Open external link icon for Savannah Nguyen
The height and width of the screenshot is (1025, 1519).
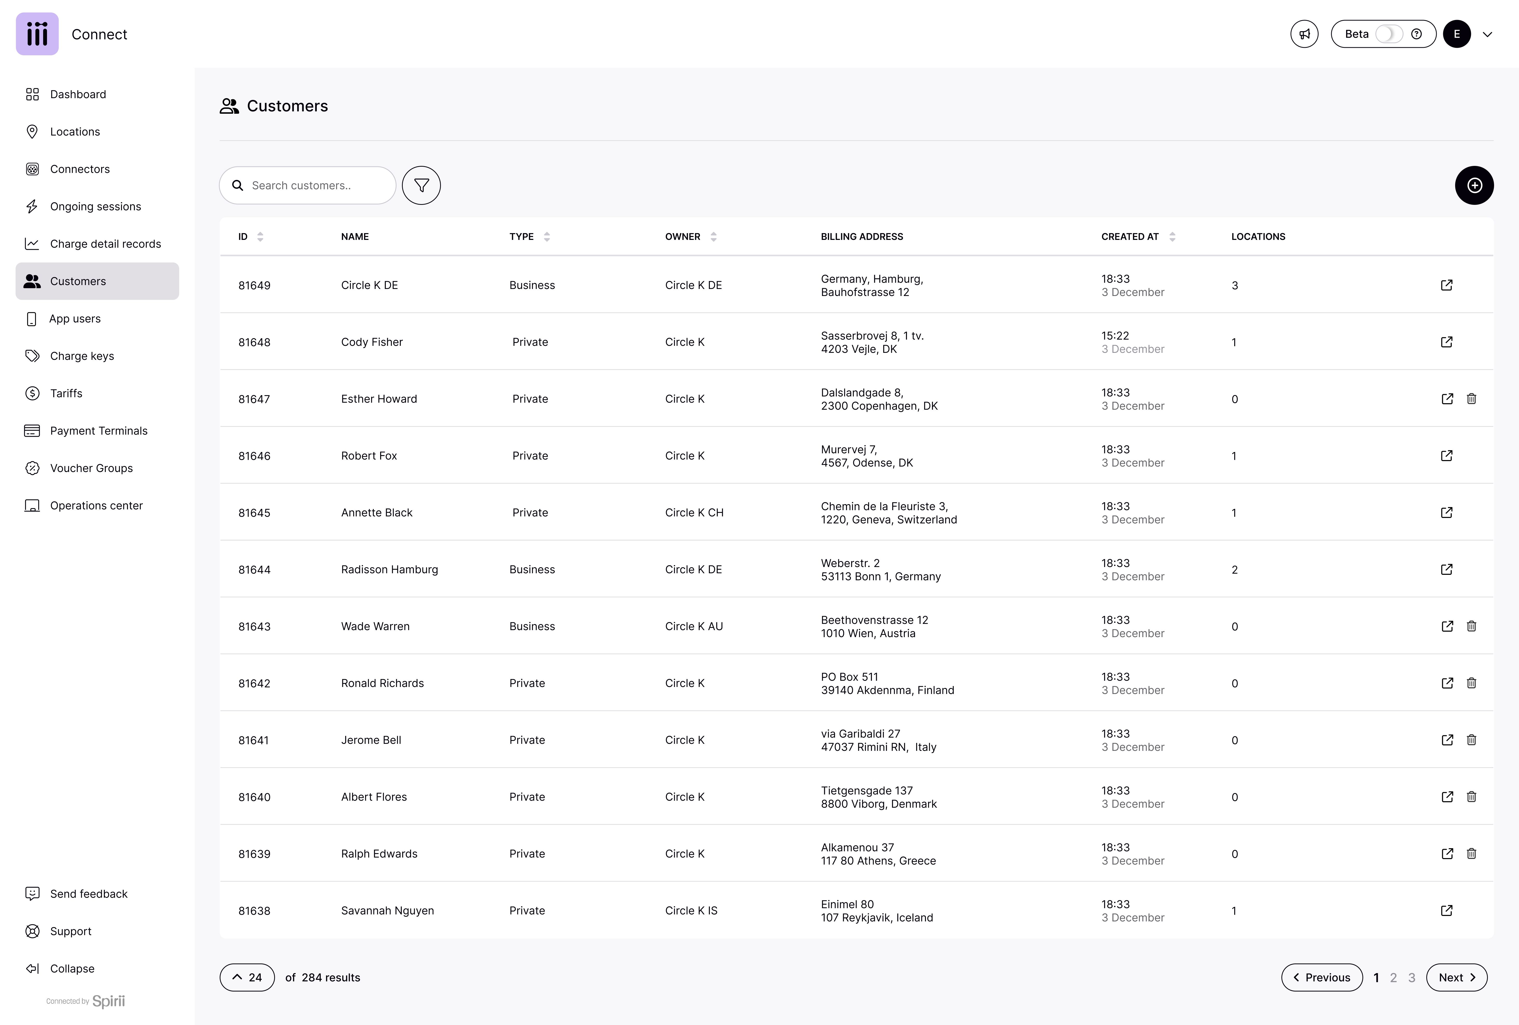point(1447,911)
